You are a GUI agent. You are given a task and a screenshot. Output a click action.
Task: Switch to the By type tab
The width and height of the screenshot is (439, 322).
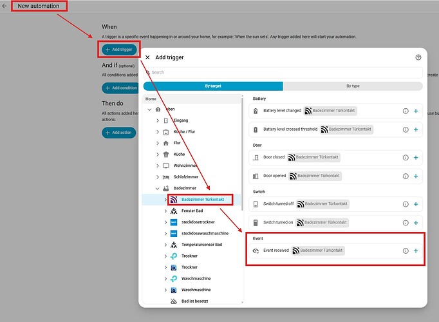[x=353, y=86]
